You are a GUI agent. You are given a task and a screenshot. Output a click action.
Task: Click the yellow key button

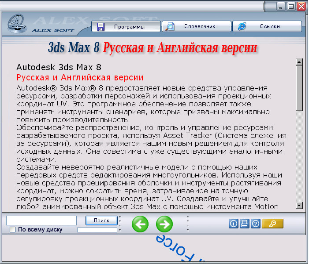point(272,224)
